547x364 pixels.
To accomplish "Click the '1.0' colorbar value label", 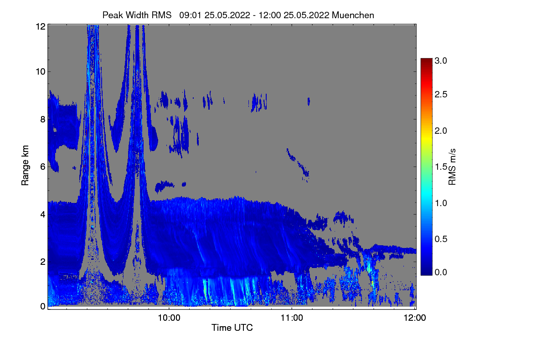I will (x=441, y=202).
